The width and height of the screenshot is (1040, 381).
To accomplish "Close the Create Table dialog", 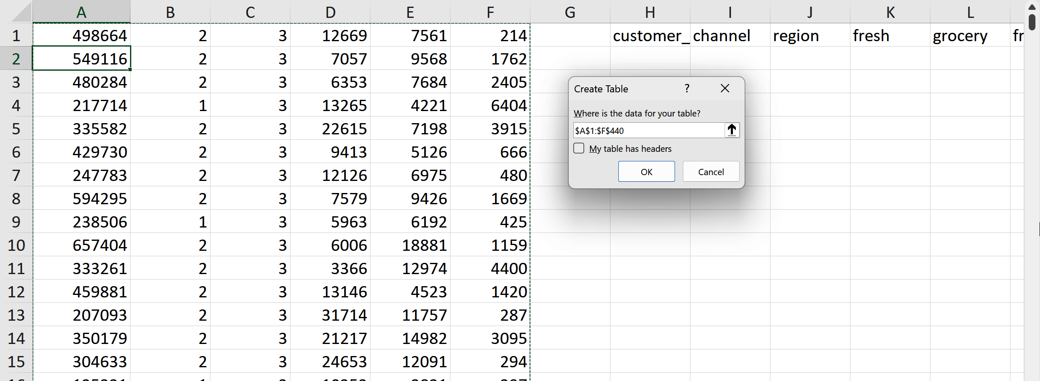I will point(725,88).
